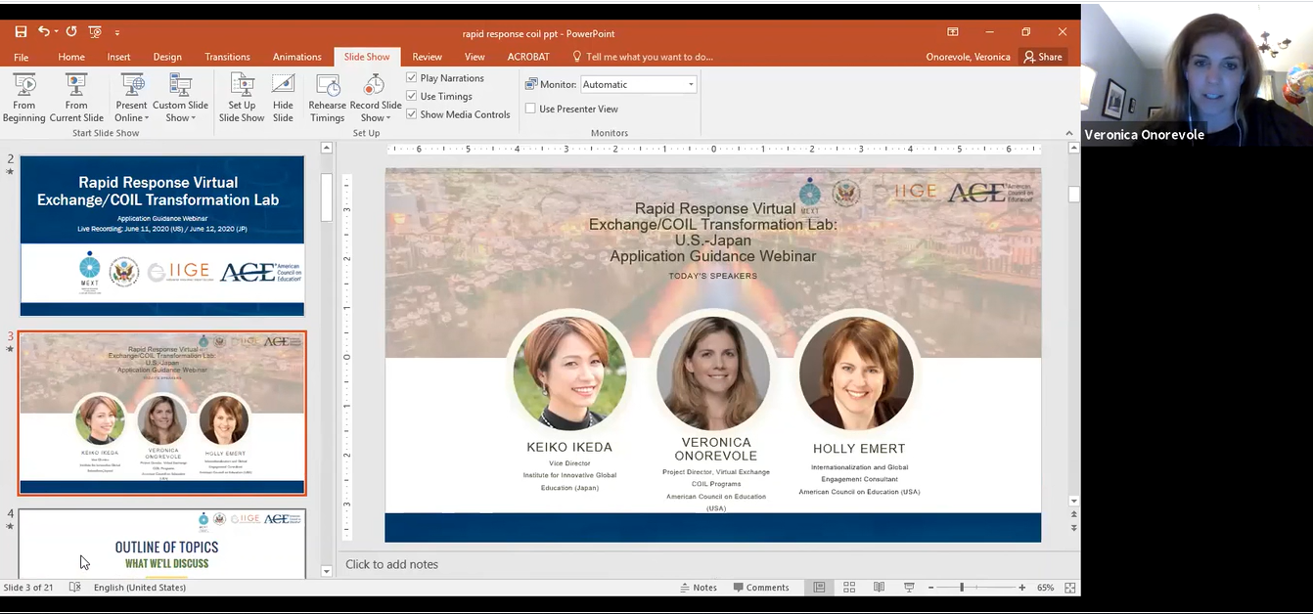The width and height of the screenshot is (1313, 614).
Task: Select slide 4 Outline of Topics thumbnail
Action: coord(162,544)
